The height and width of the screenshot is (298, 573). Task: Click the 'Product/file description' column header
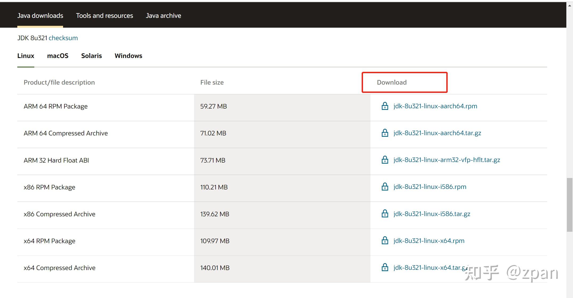(x=59, y=82)
